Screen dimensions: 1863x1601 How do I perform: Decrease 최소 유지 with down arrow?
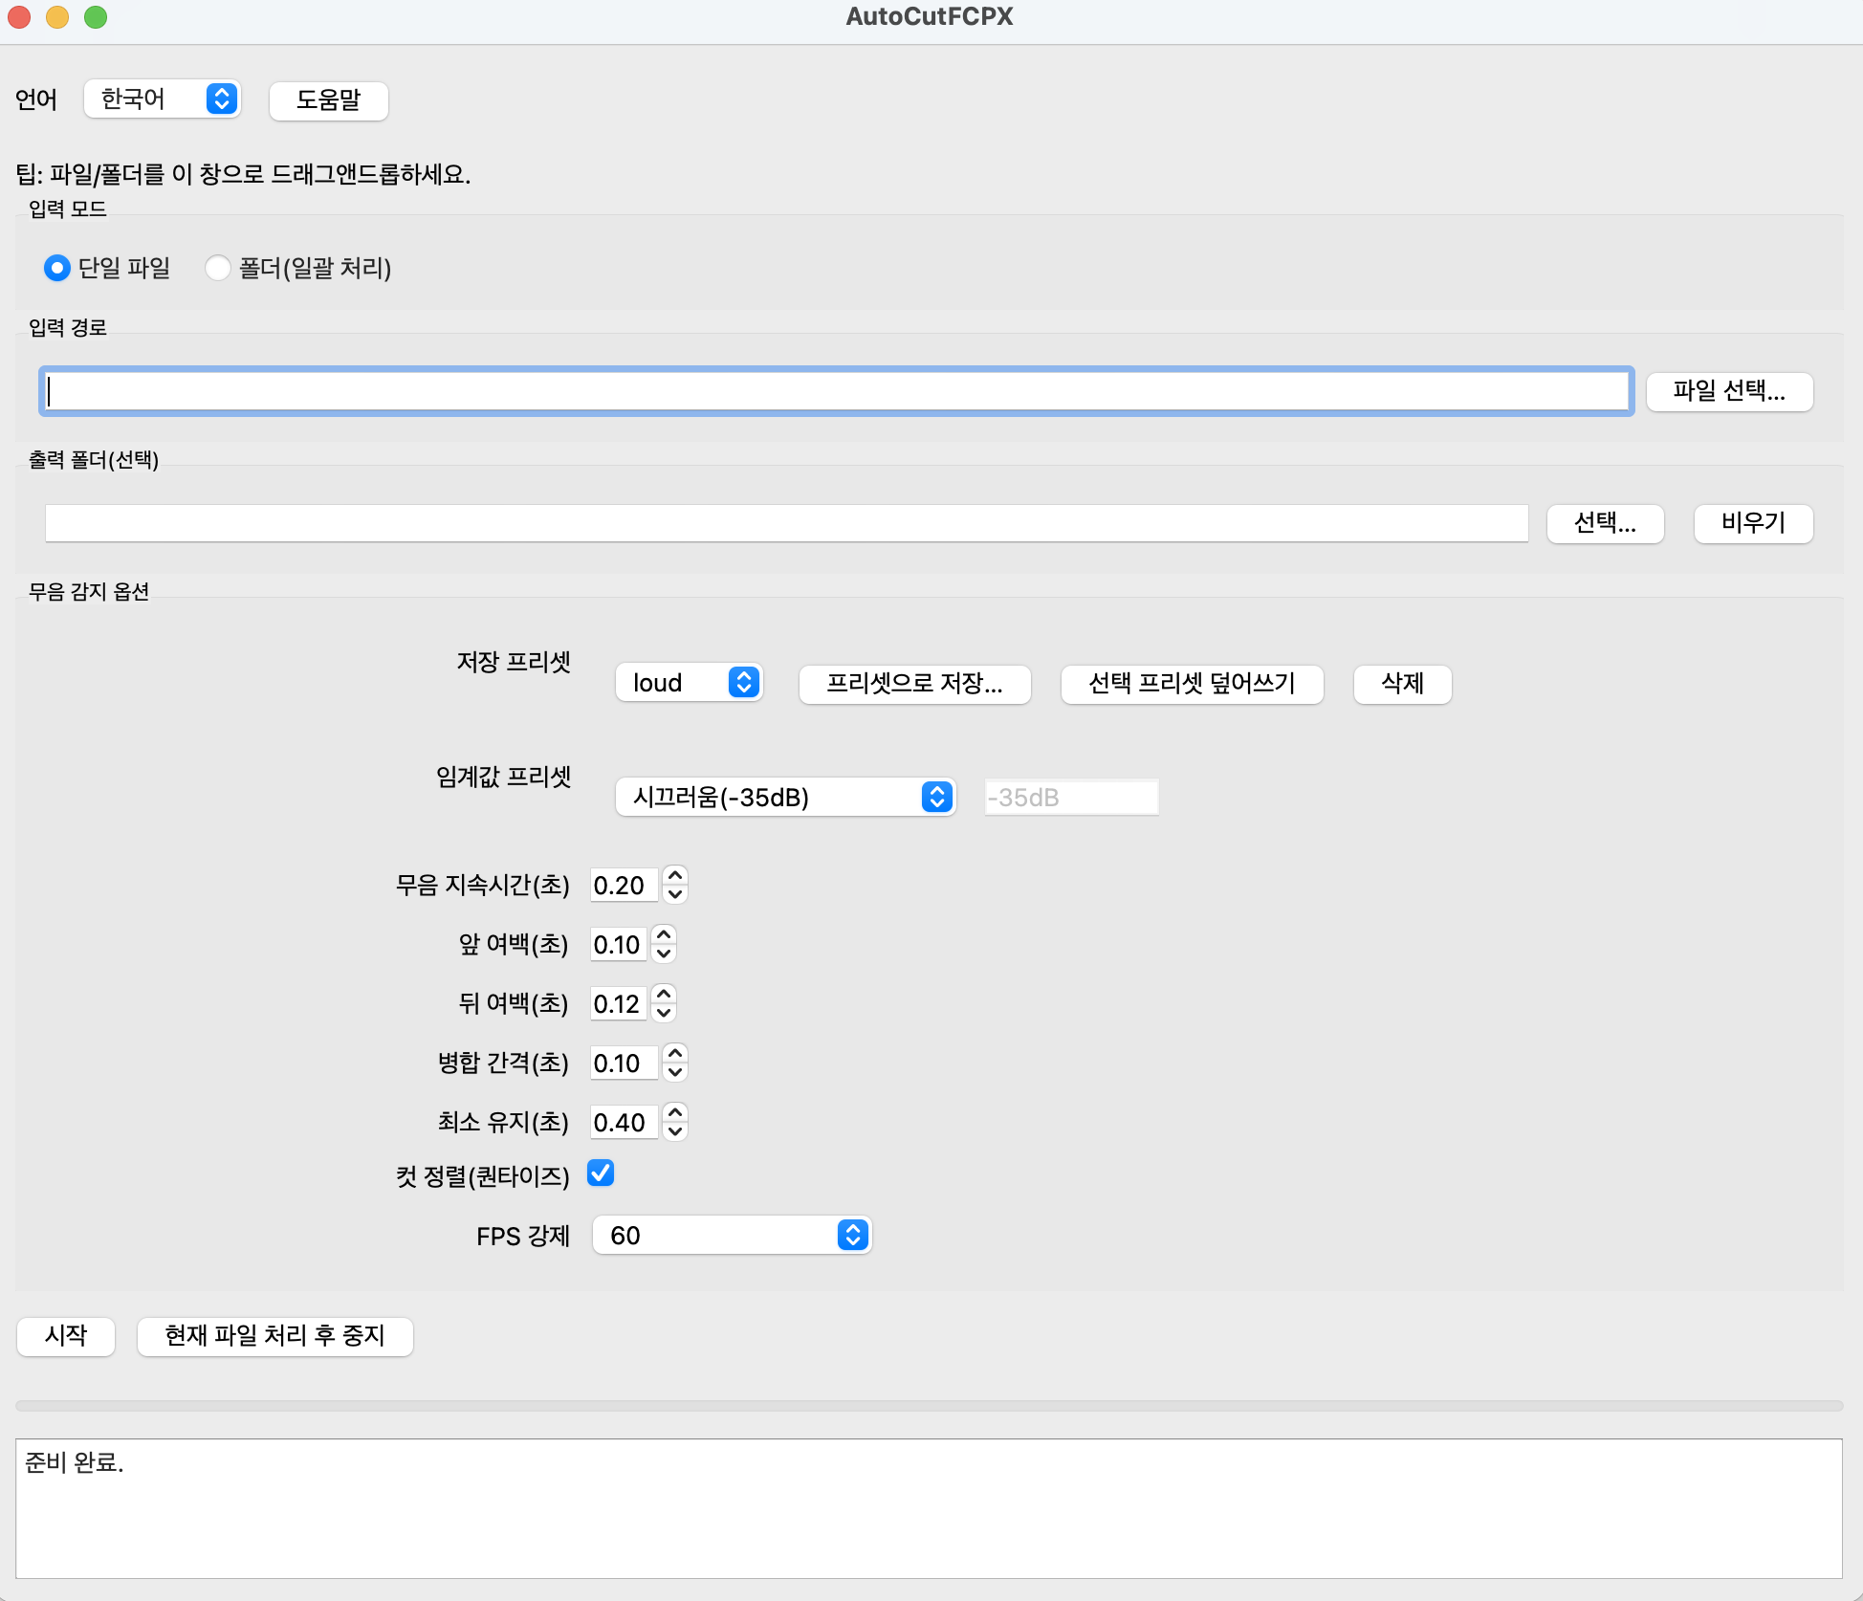coord(675,1132)
